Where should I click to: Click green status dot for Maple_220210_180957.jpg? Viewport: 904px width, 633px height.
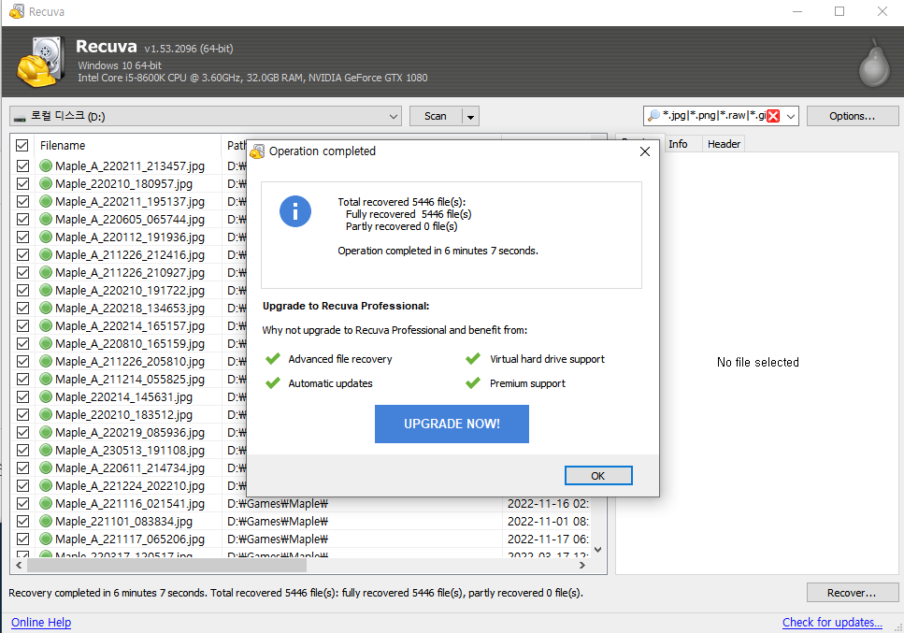click(x=46, y=184)
